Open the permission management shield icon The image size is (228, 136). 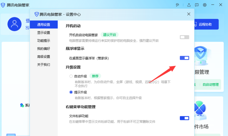click(x=201, y=55)
